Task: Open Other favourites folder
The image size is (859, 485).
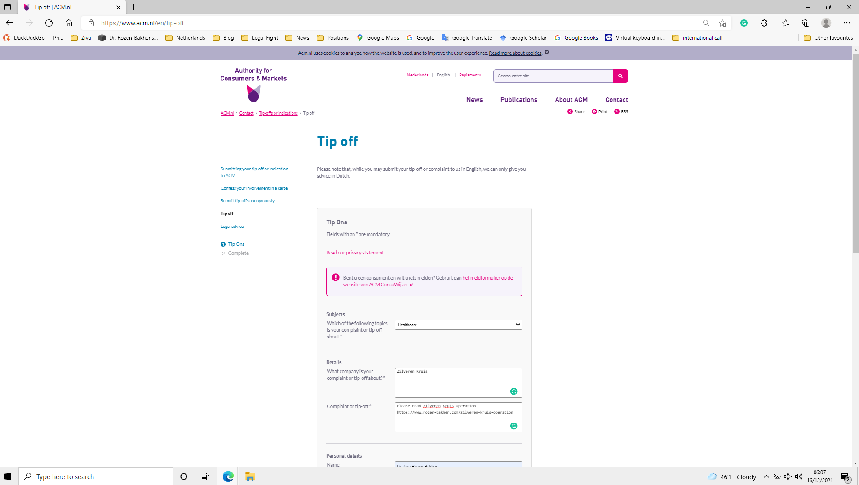Action: 828,38
